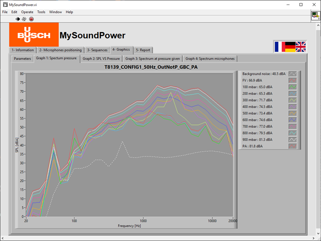The height and width of the screenshot is (241, 321).
Task: Go to the 5- Report tab
Action: point(144,50)
